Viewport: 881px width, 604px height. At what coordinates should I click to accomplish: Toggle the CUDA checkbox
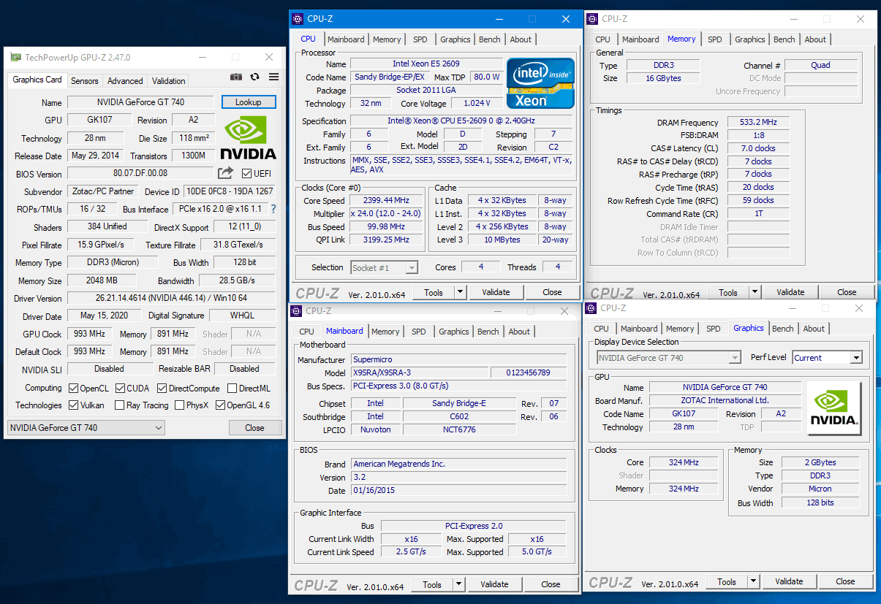[x=120, y=389]
